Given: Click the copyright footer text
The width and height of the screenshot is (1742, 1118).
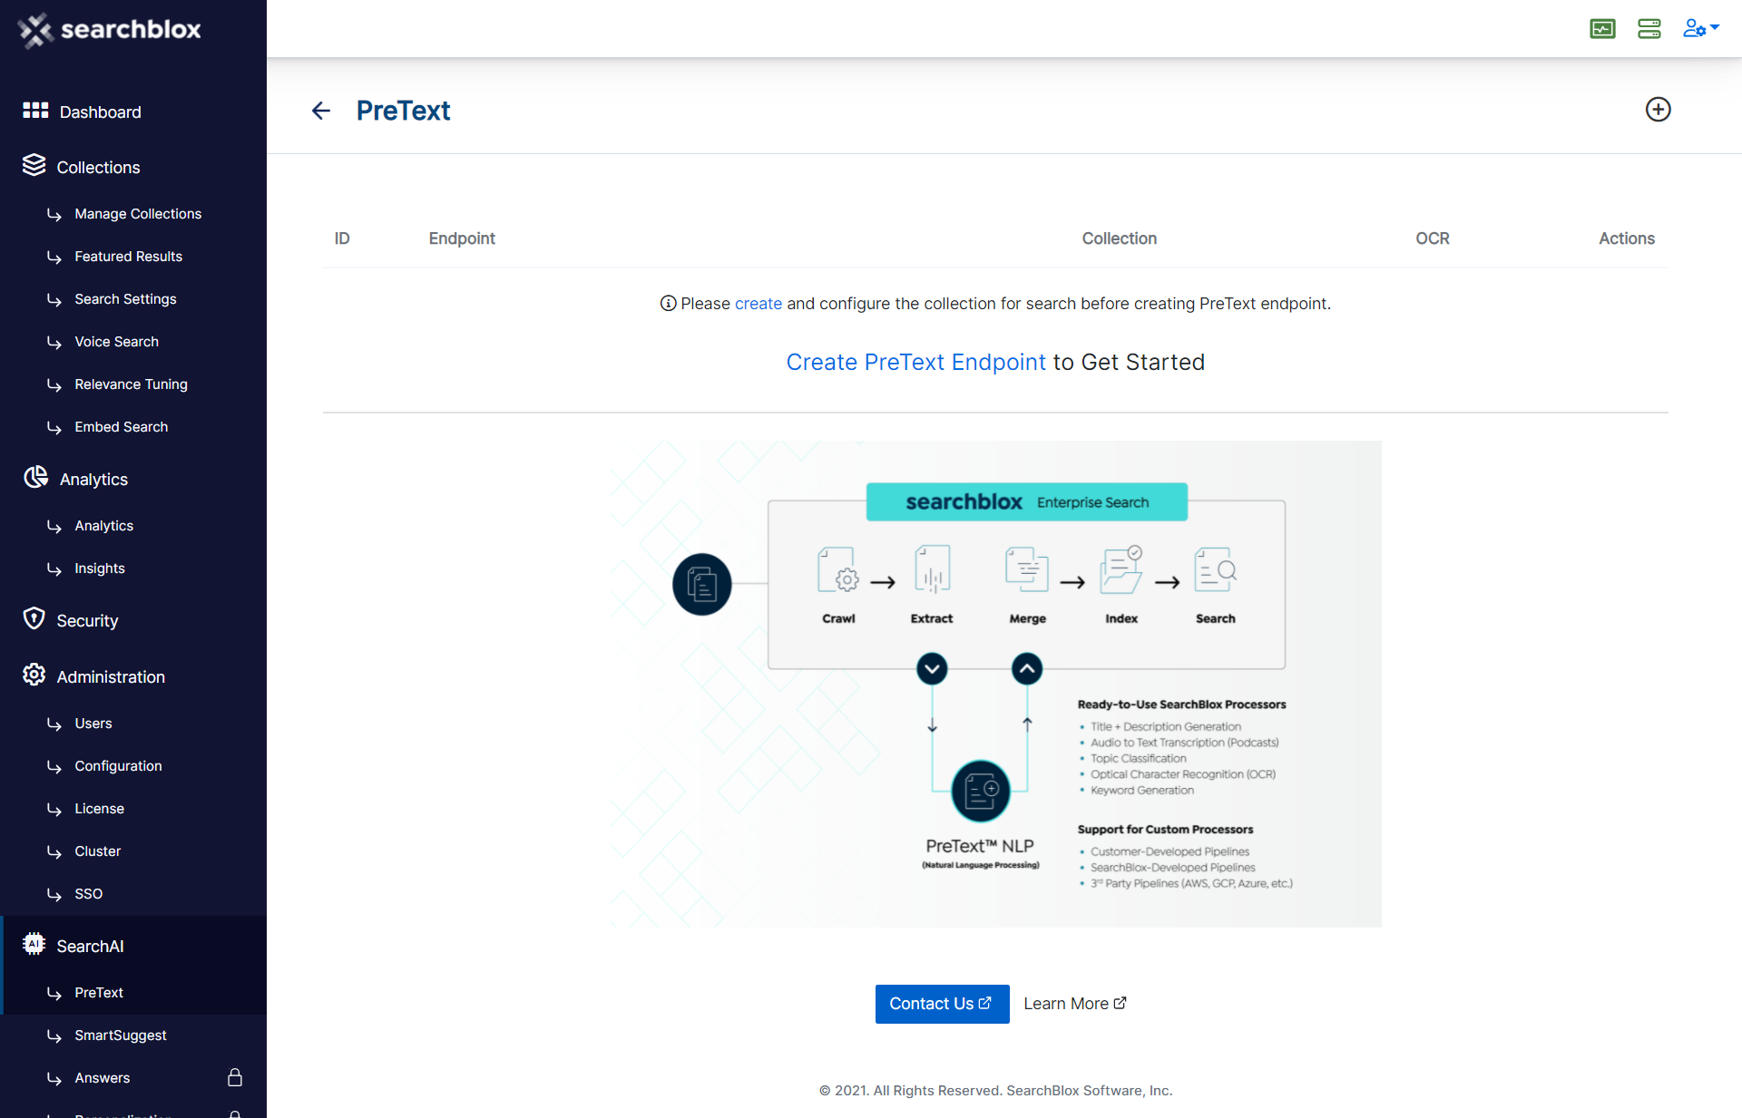Looking at the screenshot, I should (995, 1091).
